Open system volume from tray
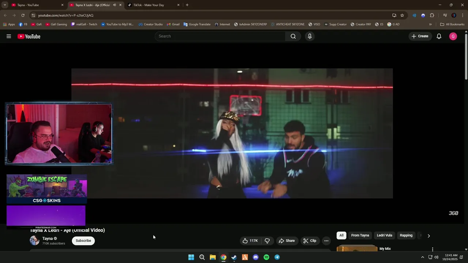 tap(436, 257)
